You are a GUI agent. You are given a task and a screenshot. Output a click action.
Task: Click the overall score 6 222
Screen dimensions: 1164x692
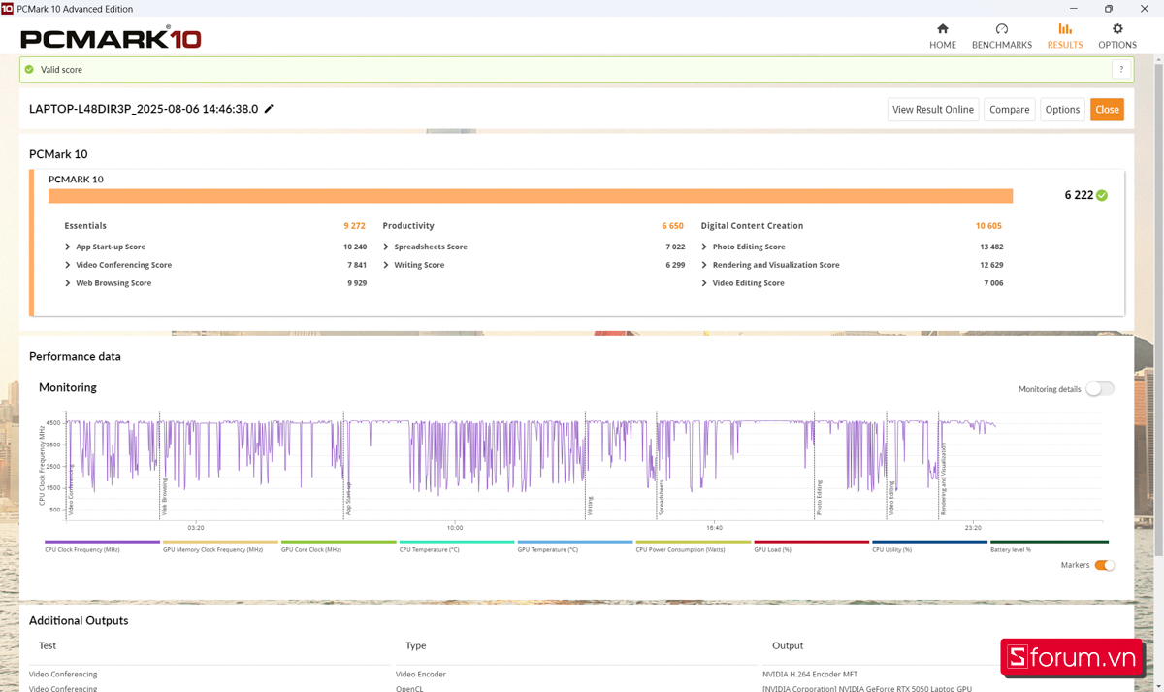tap(1079, 195)
